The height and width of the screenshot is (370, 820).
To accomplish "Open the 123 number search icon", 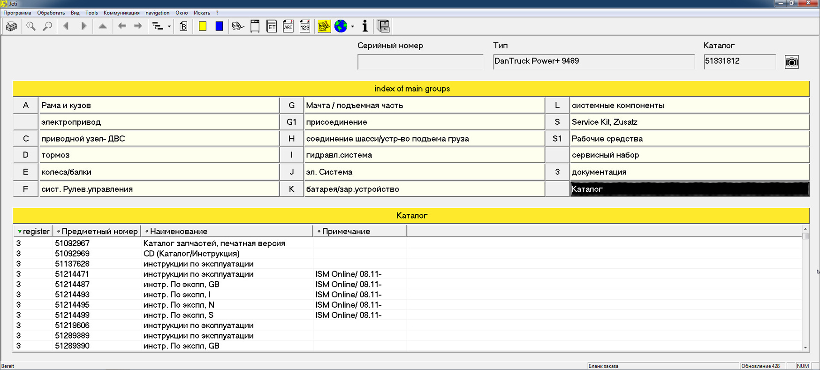I will [x=305, y=26].
